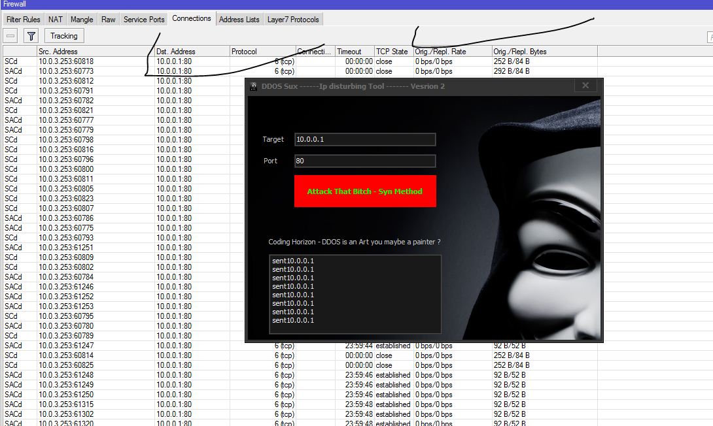The width and height of the screenshot is (713, 426).
Task: Select connection row 10.0.3.253:60784
Action: [124, 277]
